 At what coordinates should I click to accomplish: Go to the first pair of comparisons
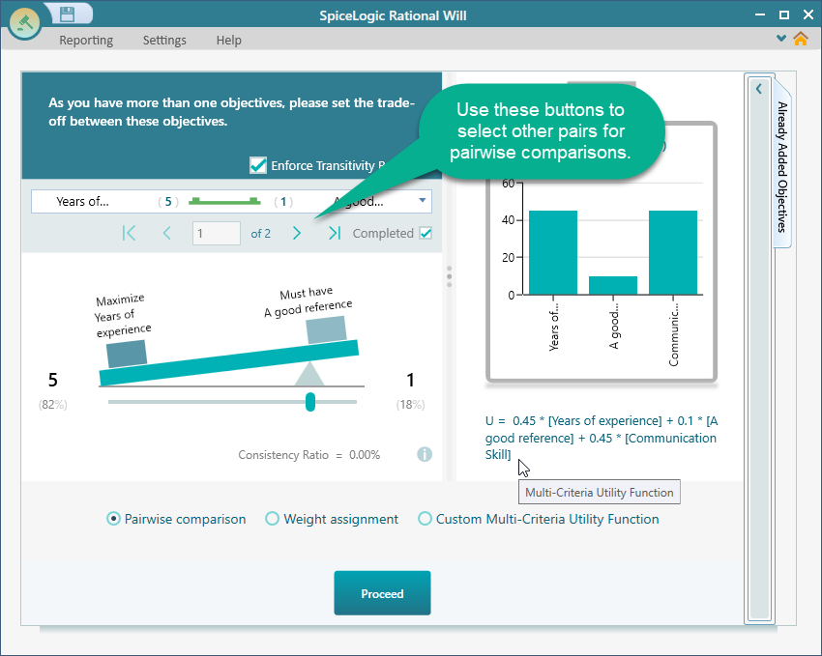click(129, 233)
